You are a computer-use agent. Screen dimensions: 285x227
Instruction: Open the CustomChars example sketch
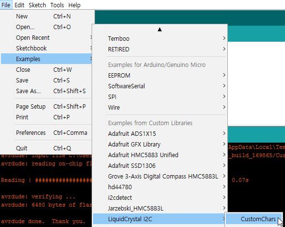tap(254, 219)
